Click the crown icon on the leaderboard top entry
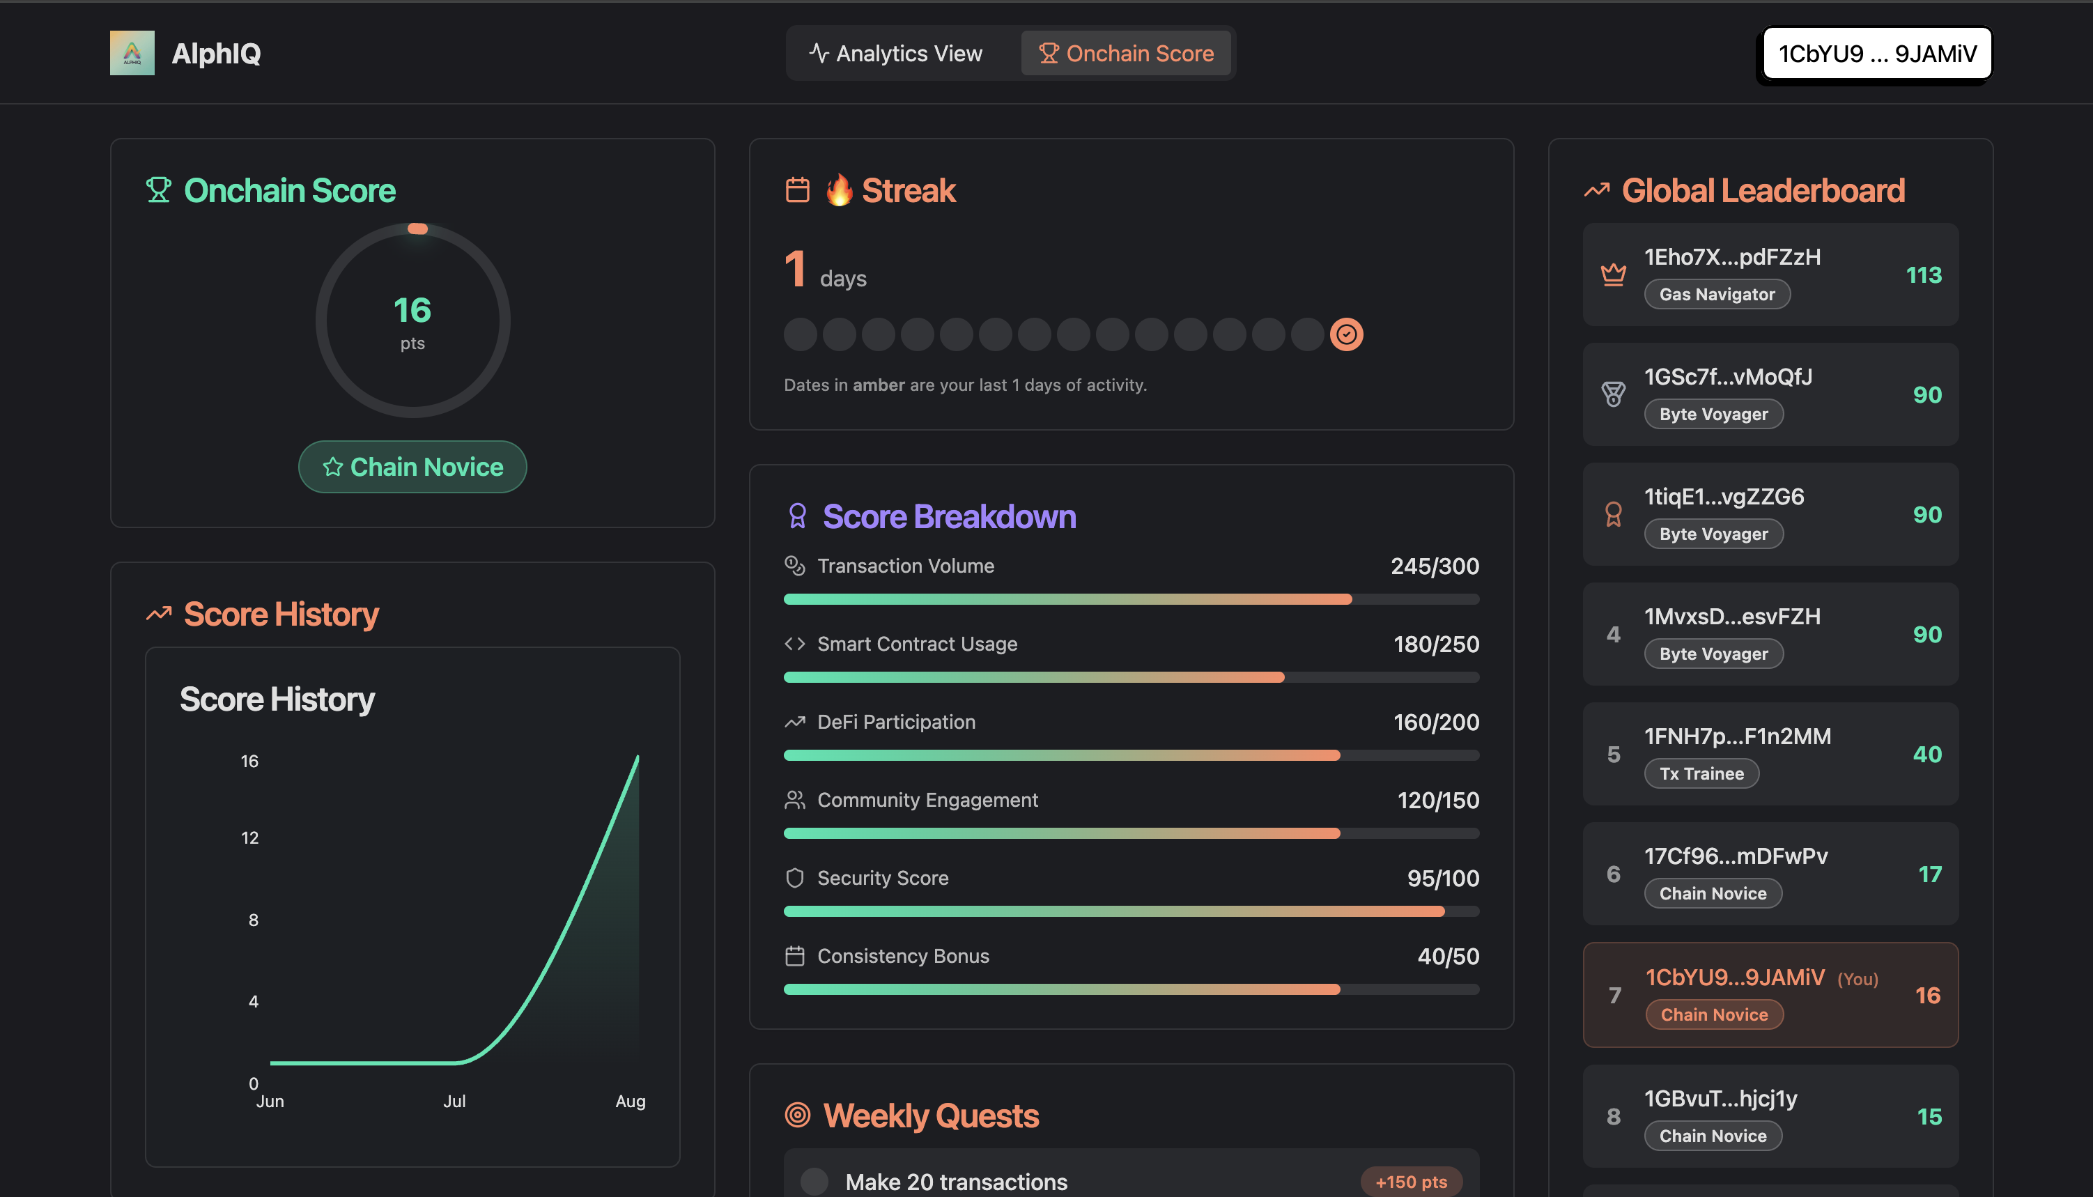The width and height of the screenshot is (2093, 1197). [x=1613, y=274]
